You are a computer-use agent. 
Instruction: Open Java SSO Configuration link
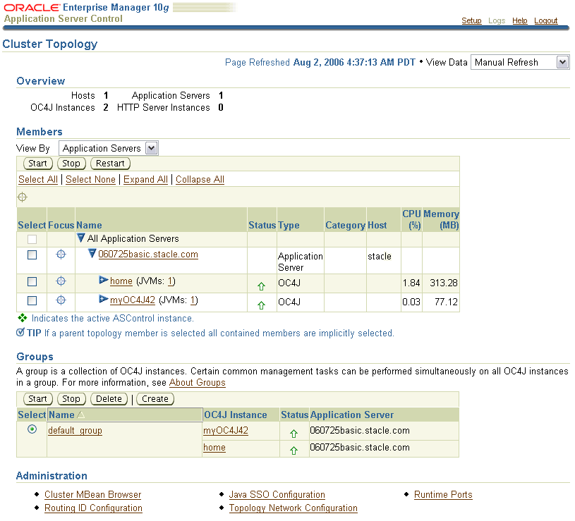pos(277,495)
